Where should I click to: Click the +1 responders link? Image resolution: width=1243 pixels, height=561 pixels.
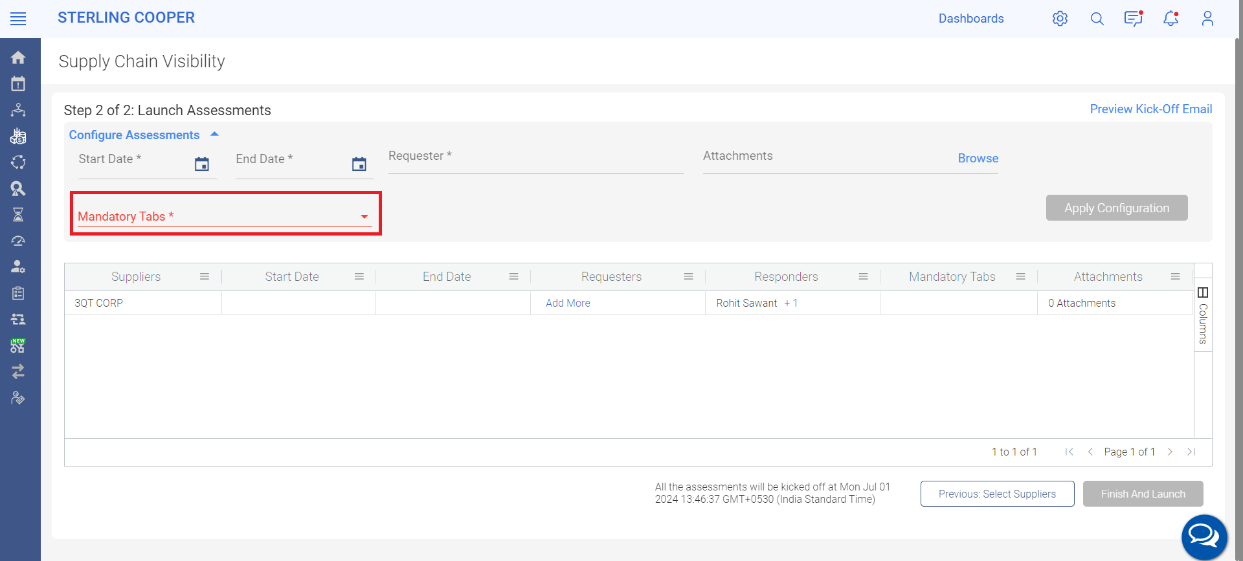[791, 303]
